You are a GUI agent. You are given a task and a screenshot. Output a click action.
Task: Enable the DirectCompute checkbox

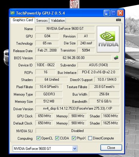point(90,138)
